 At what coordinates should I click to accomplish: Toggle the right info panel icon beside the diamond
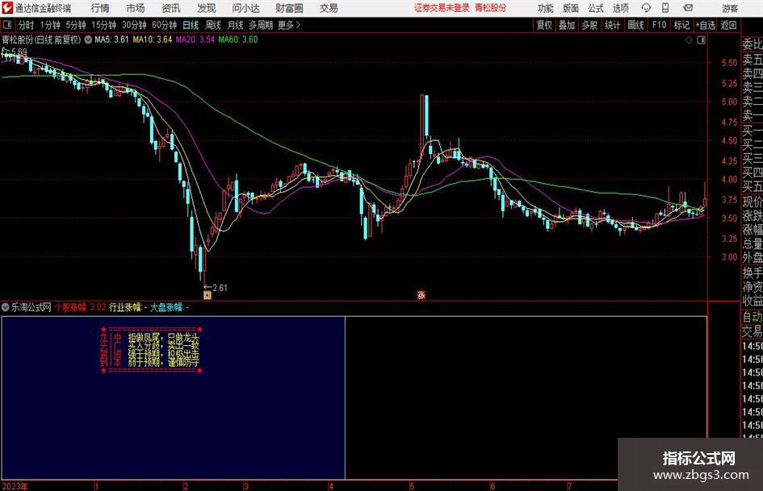[x=701, y=40]
